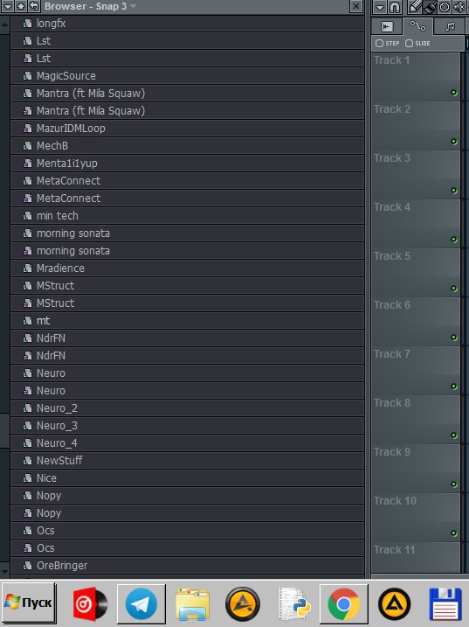The width and height of the screenshot is (469, 627).
Task: Click the collapse structure up-arrow icon
Action: pyautogui.click(x=21, y=6)
